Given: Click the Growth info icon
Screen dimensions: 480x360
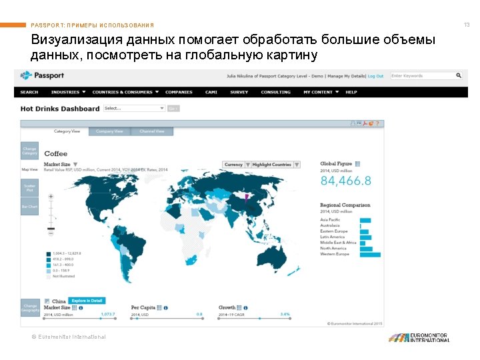Looking at the screenshot, I should click(245, 308).
